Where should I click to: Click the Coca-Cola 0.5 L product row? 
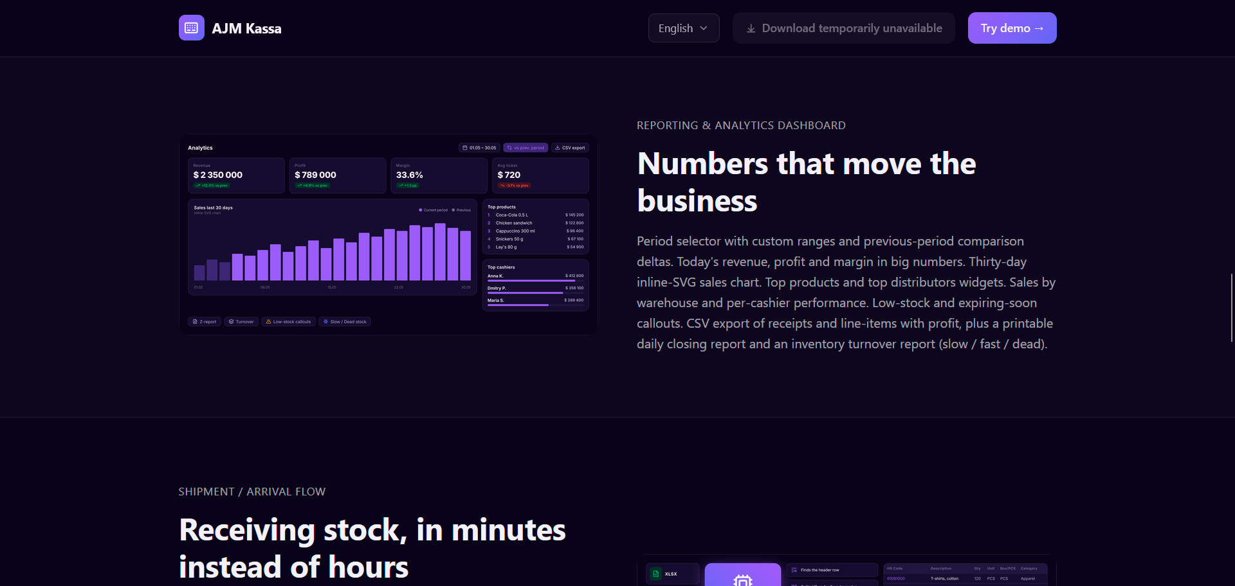coord(535,215)
